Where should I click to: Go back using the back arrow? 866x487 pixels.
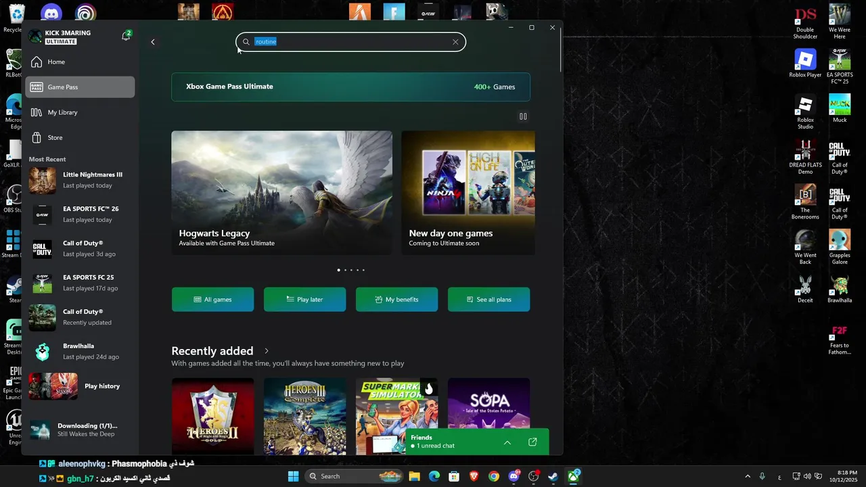(153, 42)
